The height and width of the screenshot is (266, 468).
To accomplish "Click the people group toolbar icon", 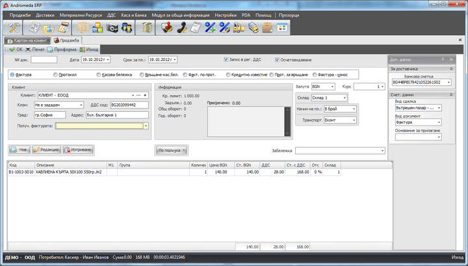I will 127,28.
